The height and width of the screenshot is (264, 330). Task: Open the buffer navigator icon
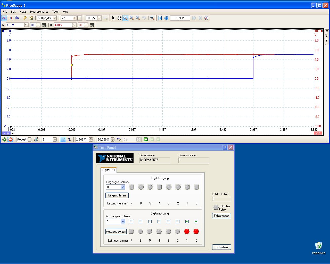pos(207,18)
